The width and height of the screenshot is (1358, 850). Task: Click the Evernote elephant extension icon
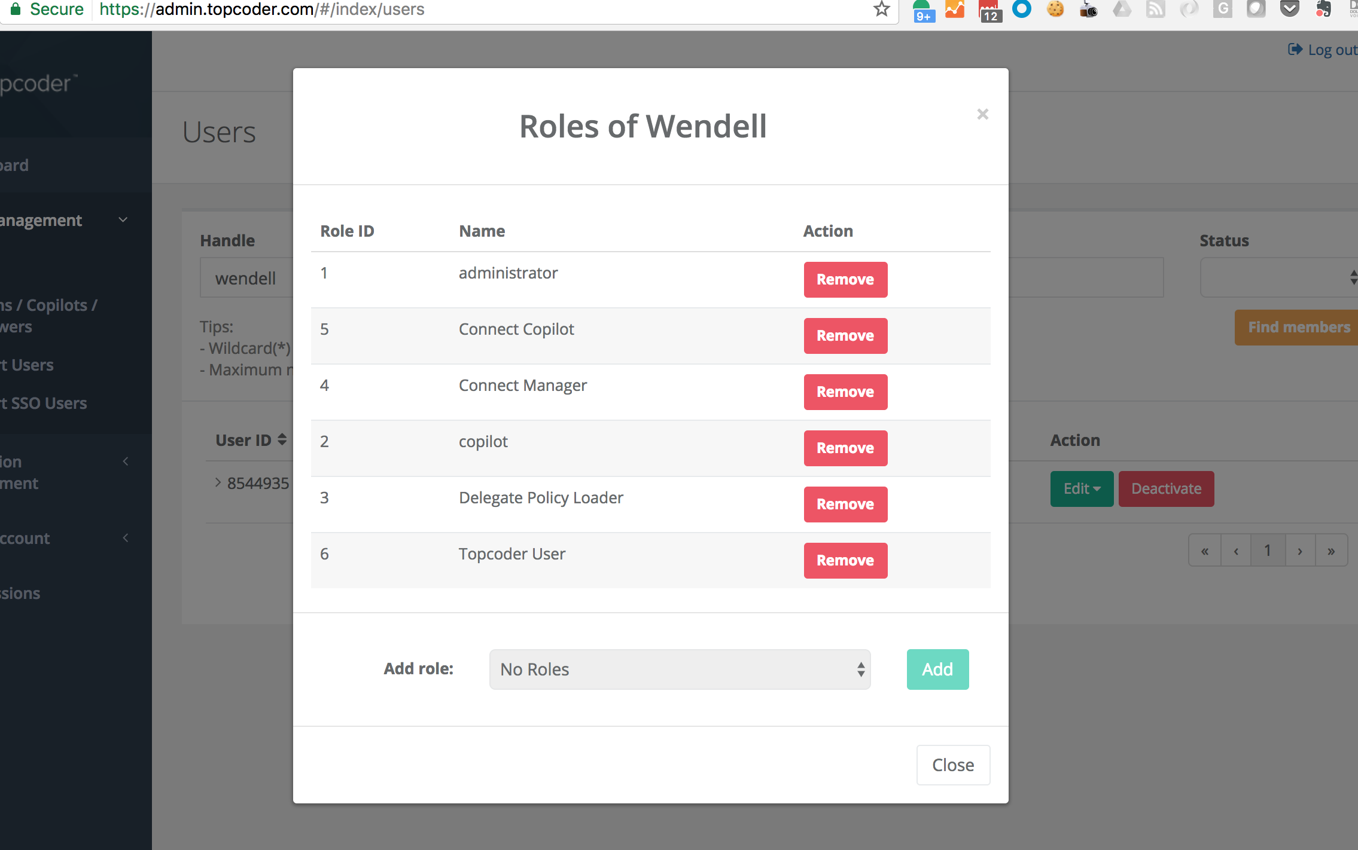pos(1323,9)
